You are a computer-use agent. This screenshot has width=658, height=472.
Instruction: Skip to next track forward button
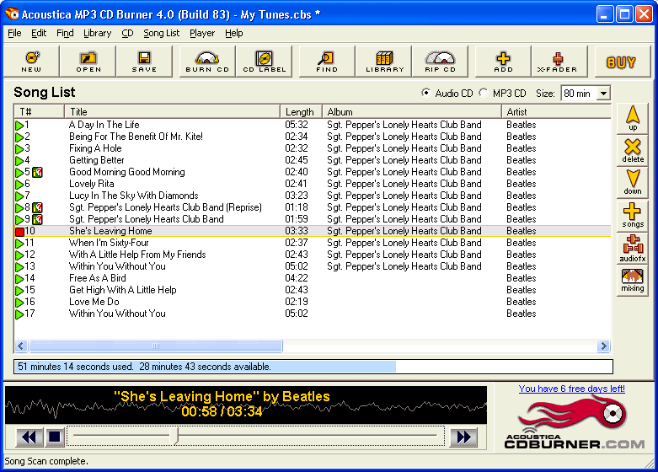[463, 437]
